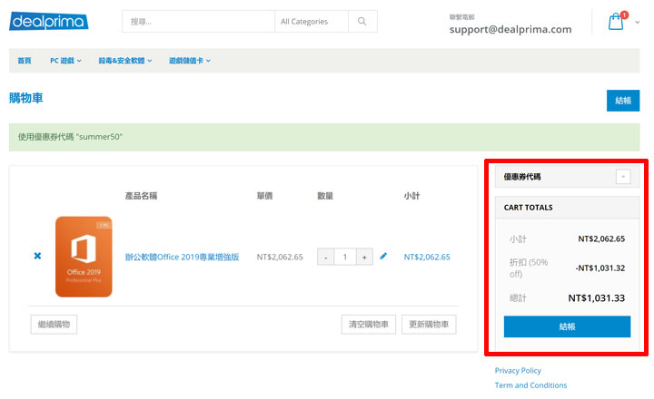
Task: Open the shopping cart bag icon
Action: coord(616,23)
